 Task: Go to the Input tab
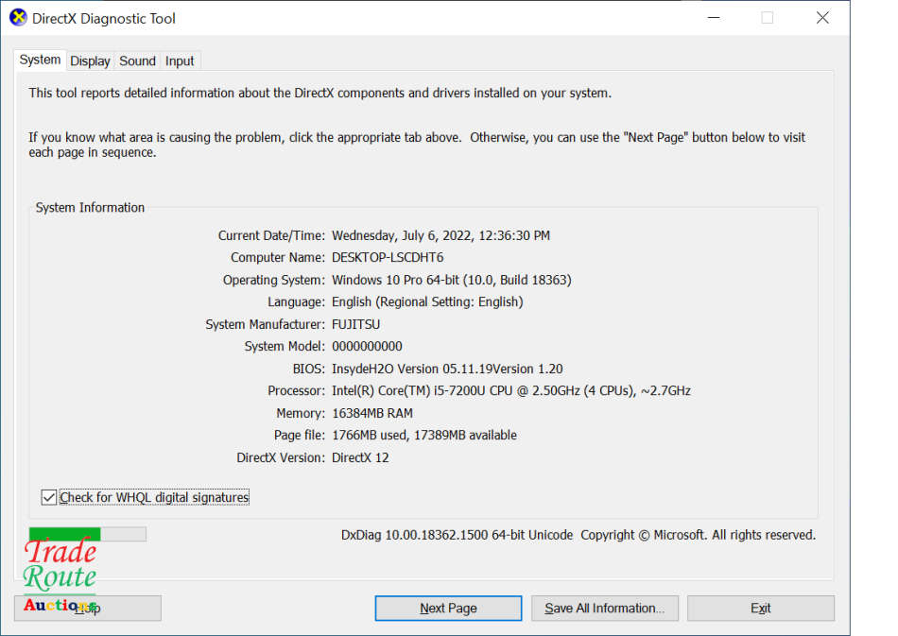tap(180, 60)
